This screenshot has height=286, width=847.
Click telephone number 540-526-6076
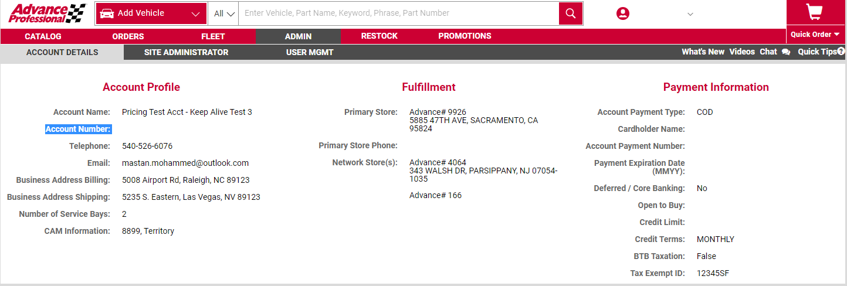147,146
